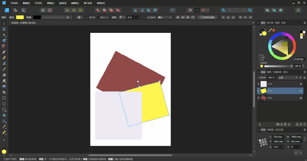Image resolution: width=307 pixels, height=161 pixels.
Task: Toggle visibility of the top 矩形 layer
Action: [x=301, y=84]
